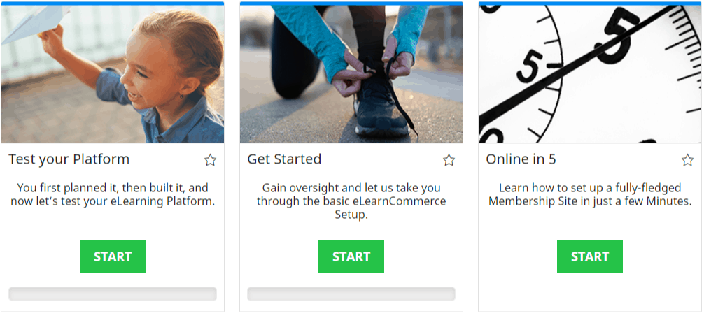Start the Get Started course
This screenshot has height=318, width=704.
351,256
